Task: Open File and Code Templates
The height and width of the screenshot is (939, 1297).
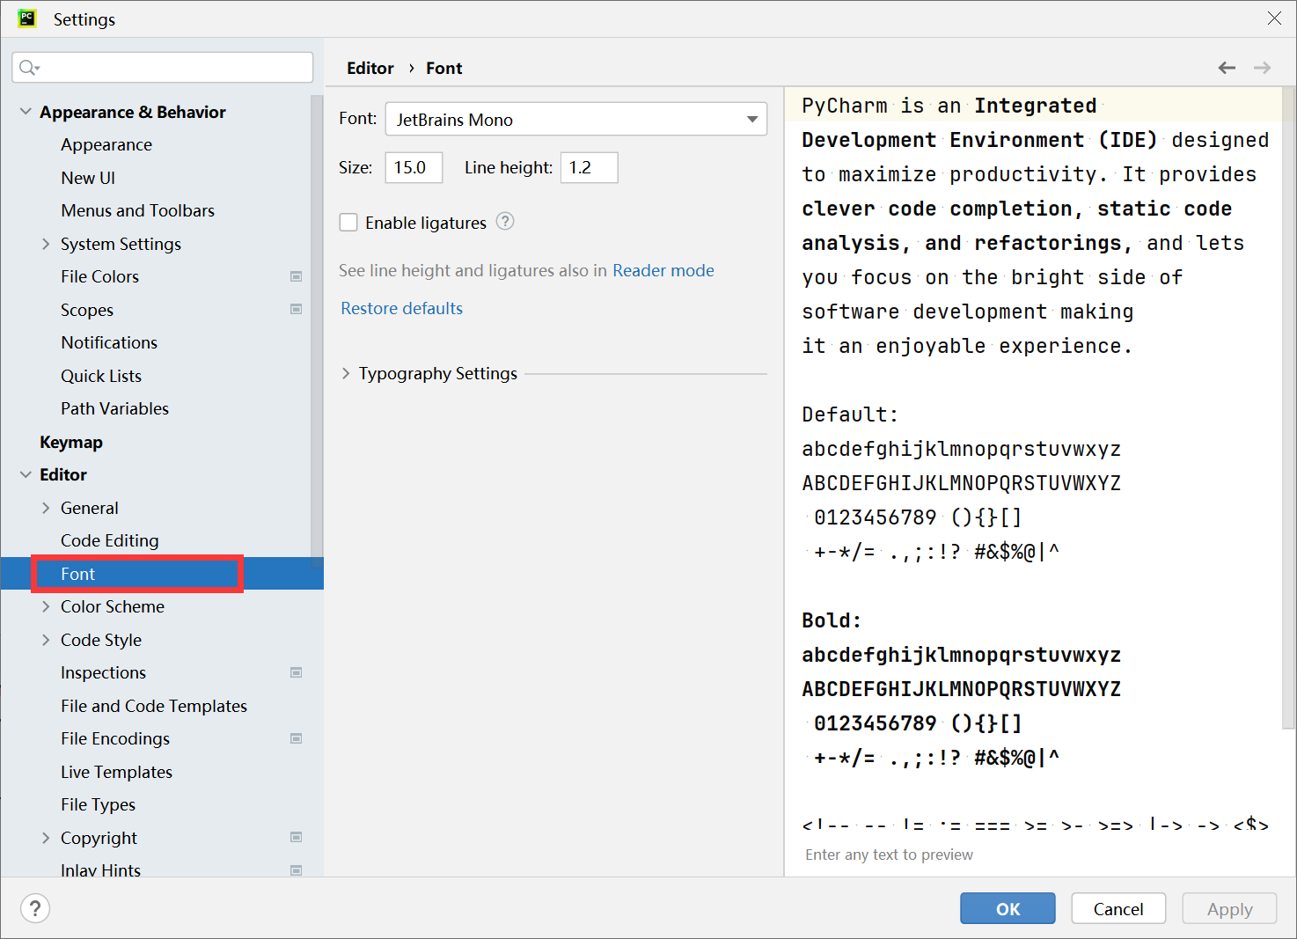Action: tap(154, 706)
